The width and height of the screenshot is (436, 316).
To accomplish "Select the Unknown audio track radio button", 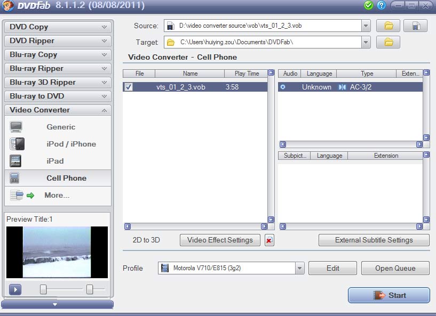I will point(283,87).
